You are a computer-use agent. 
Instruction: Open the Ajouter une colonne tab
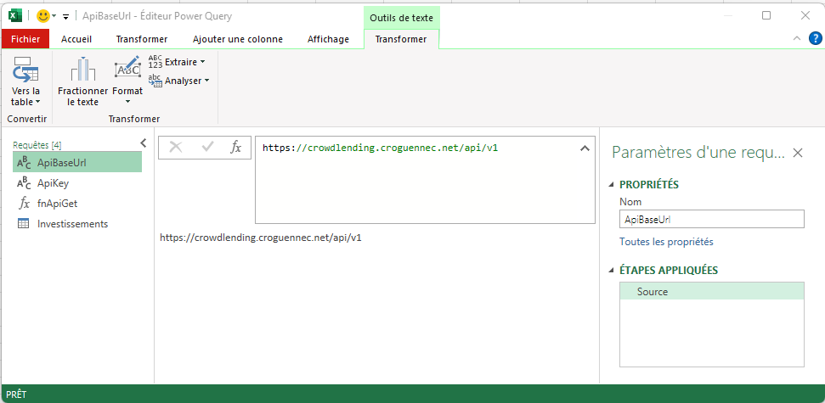click(238, 39)
